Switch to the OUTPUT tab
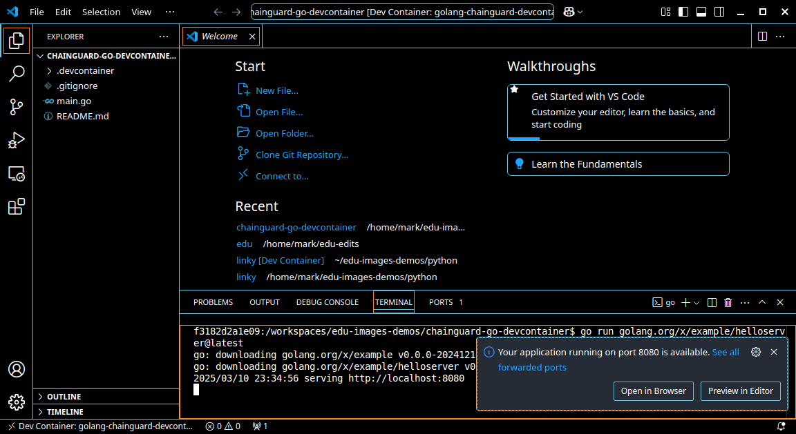Viewport: 796px width, 434px height. point(265,302)
